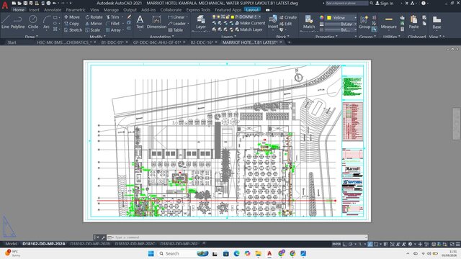This screenshot has width=461, height=259.
Task: Expand the Utilities panel
Action: pos(392,37)
